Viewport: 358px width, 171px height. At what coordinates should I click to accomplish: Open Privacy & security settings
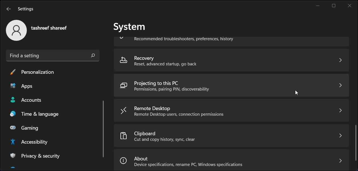53,156
